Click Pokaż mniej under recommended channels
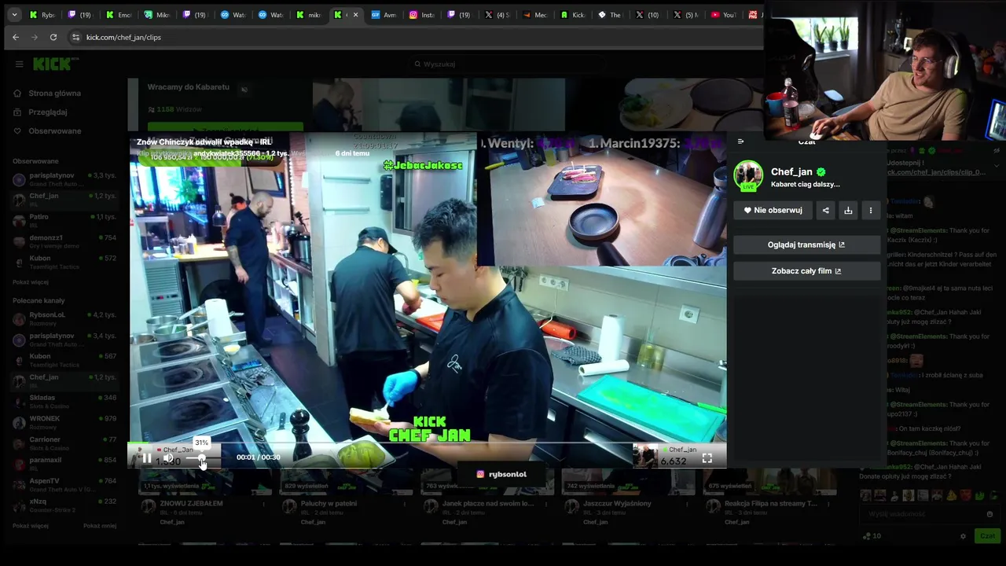Viewport: 1006px width, 566px height. click(x=100, y=525)
